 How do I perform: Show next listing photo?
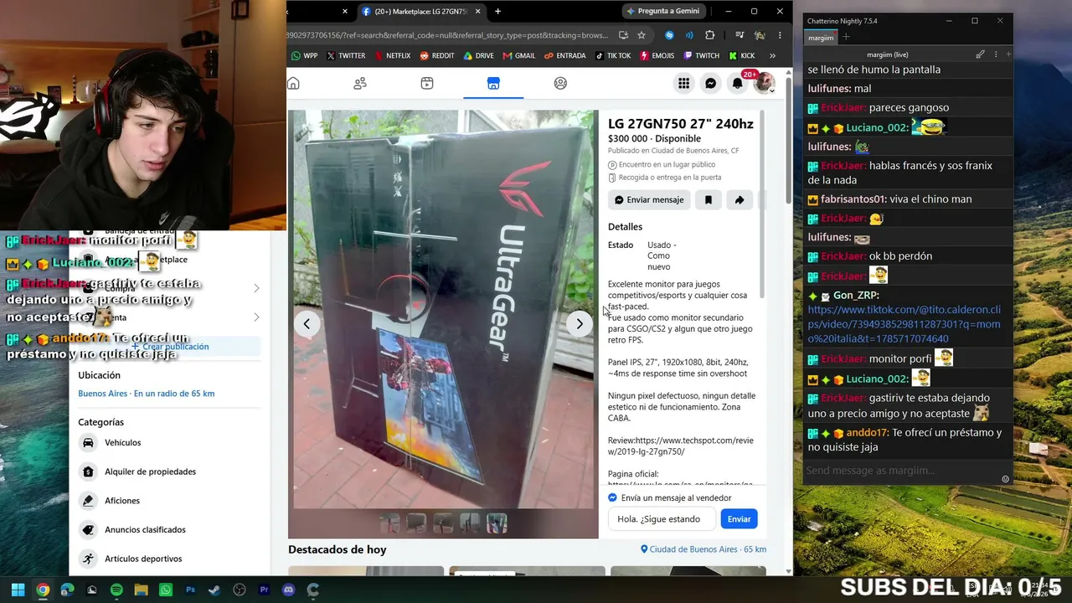click(x=579, y=324)
